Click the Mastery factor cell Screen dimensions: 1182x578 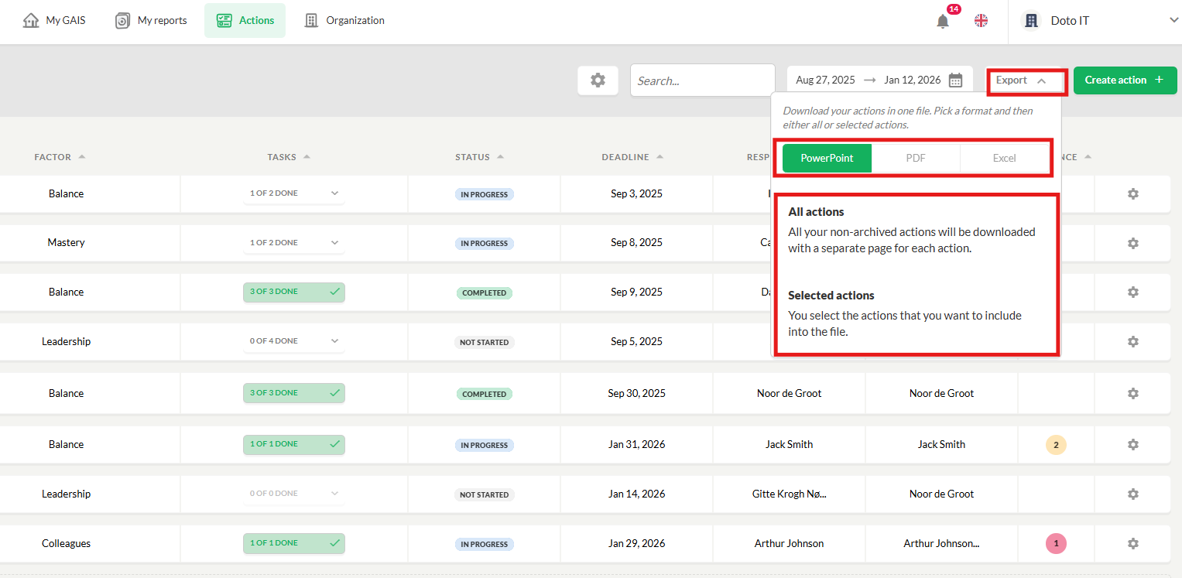click(67, 243)
